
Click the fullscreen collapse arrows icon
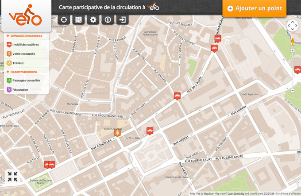coord(12,177)
